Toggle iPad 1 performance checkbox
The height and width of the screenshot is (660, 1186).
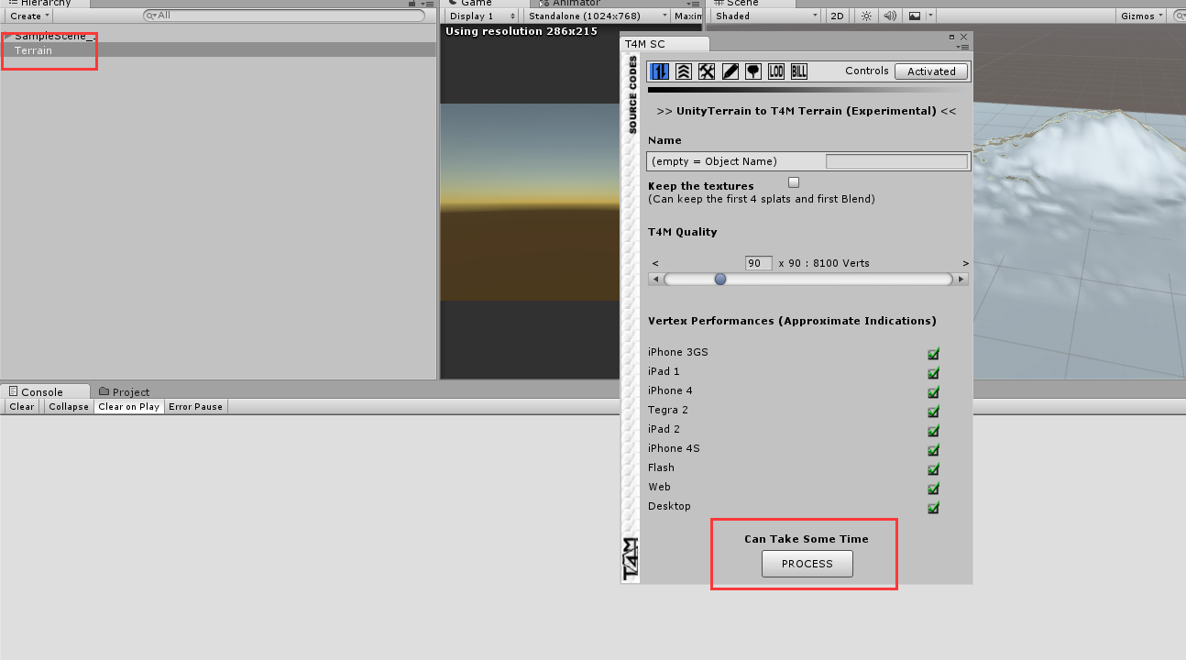pyautogui.click(x=933, y=372)
